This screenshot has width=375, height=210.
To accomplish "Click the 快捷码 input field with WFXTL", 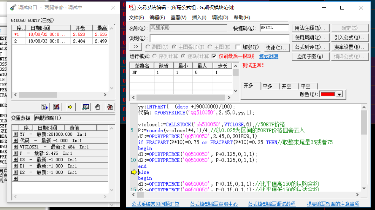I will tap(274, 28).
